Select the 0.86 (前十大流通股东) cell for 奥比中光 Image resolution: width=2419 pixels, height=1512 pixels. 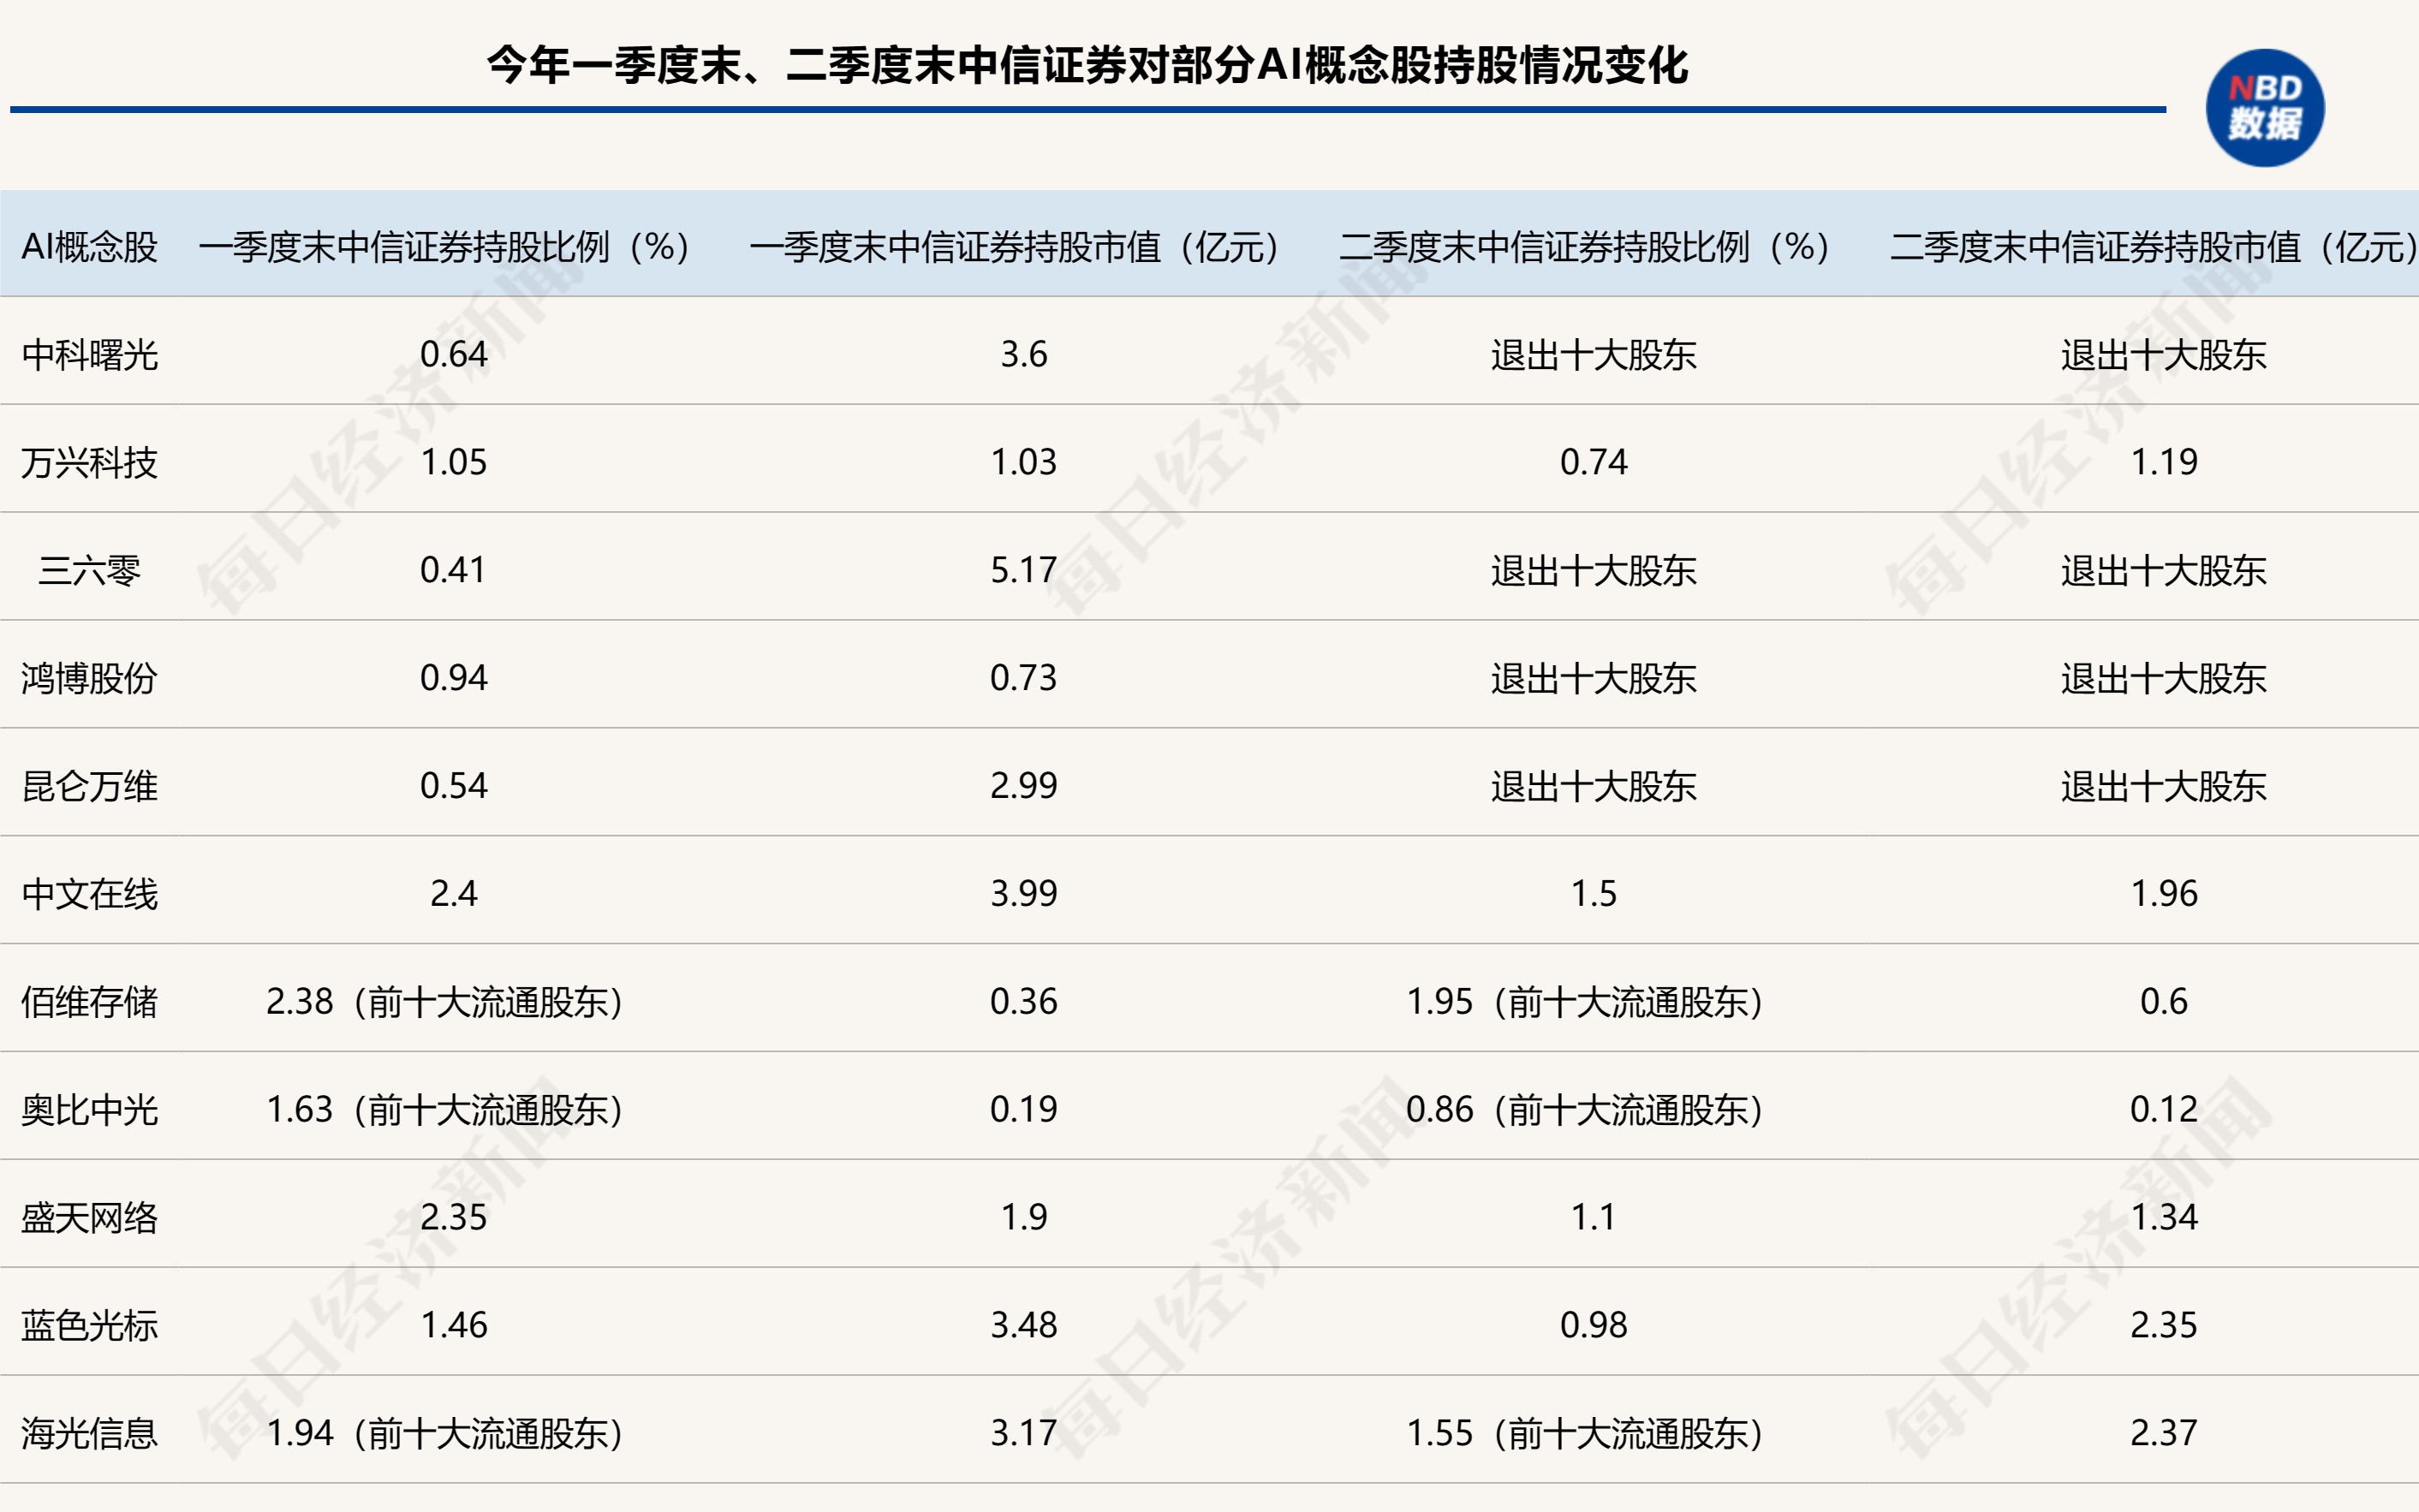(x=1585, y=1110)
